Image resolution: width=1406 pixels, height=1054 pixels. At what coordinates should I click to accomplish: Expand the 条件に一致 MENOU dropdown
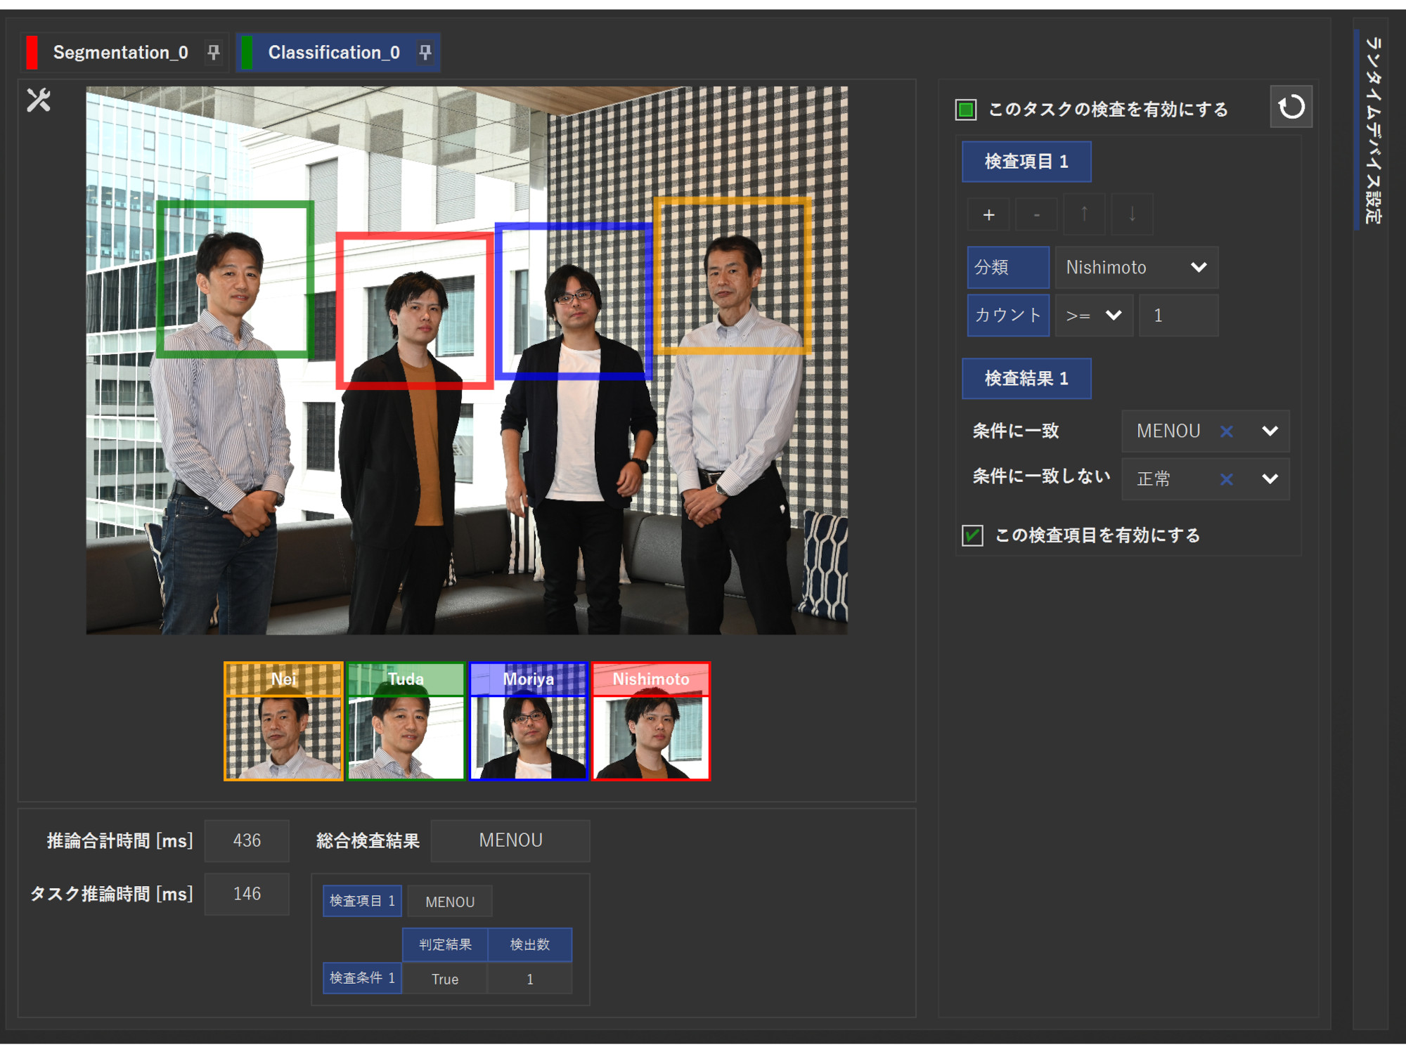(x=1270, y=431)
